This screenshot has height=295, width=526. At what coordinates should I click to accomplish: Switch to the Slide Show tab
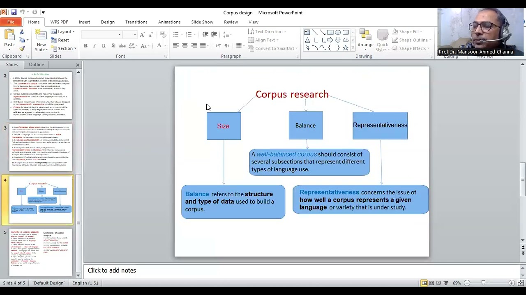click(x=202, y=22)
